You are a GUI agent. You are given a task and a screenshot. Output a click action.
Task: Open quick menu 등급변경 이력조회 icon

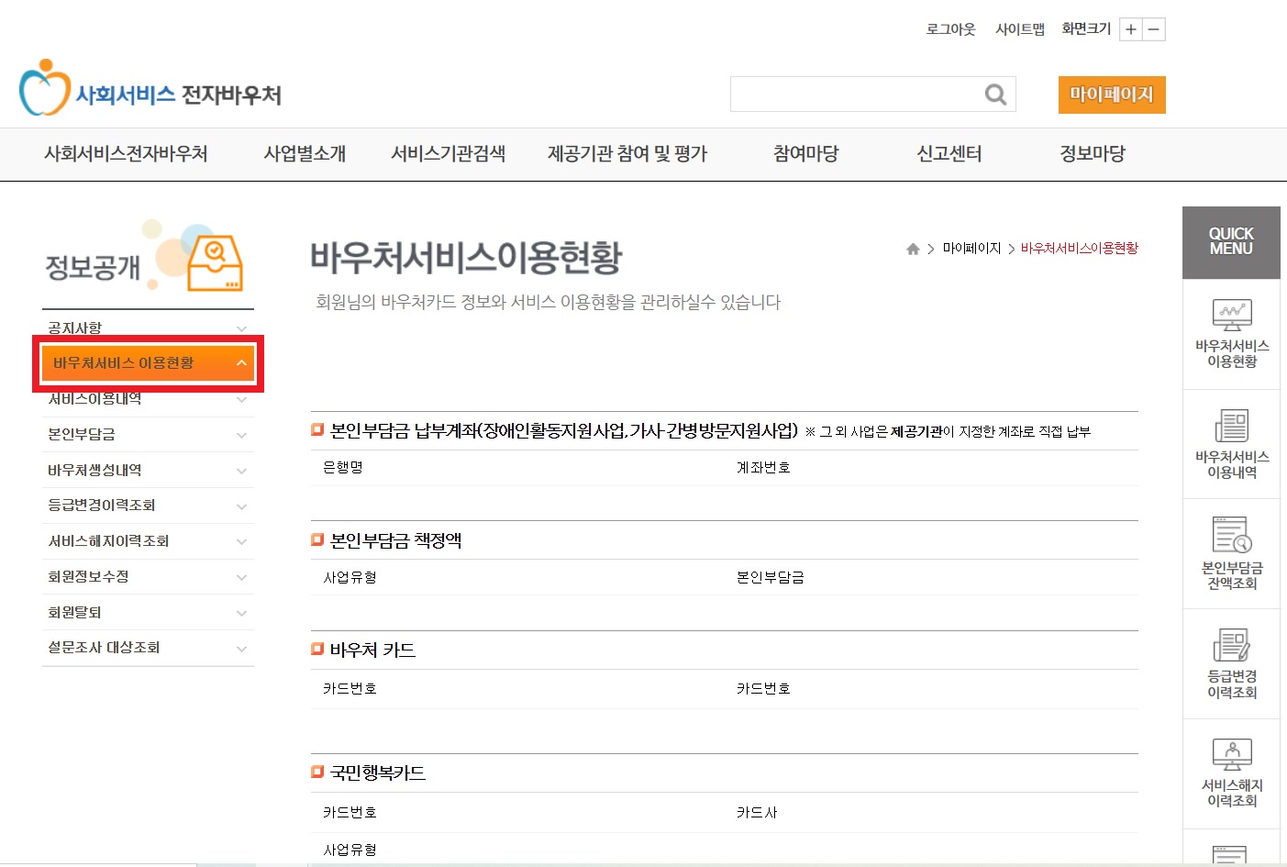[1232, 645]
